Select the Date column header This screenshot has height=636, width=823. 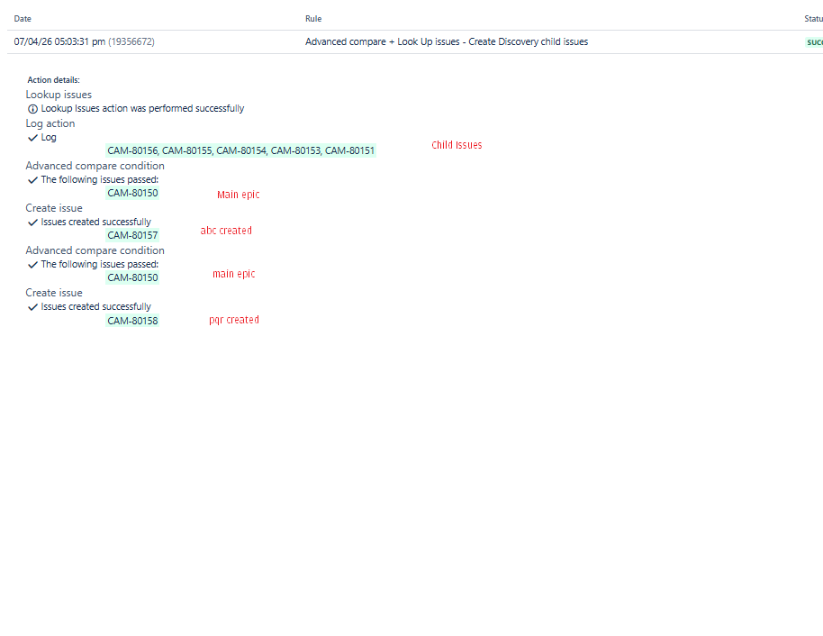23,18
